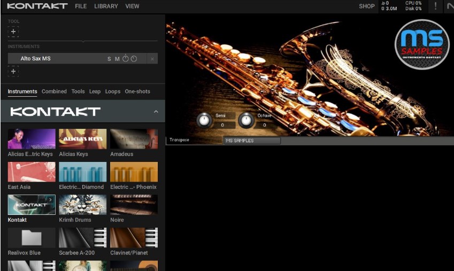Adjust the Semi transpose knob

click(x=204, y=120)
